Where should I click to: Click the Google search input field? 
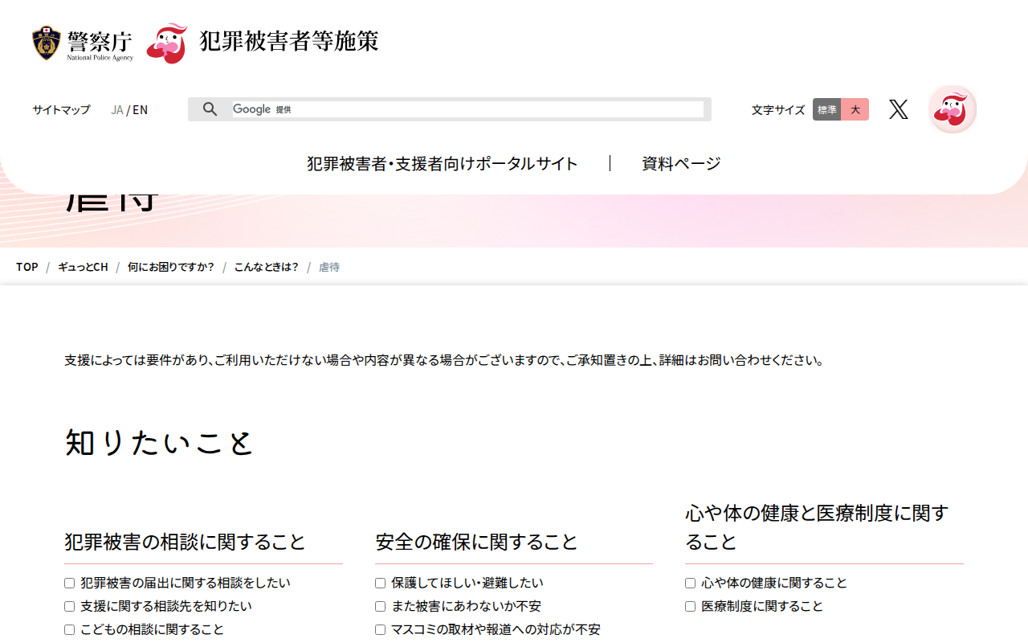[468, 109]
